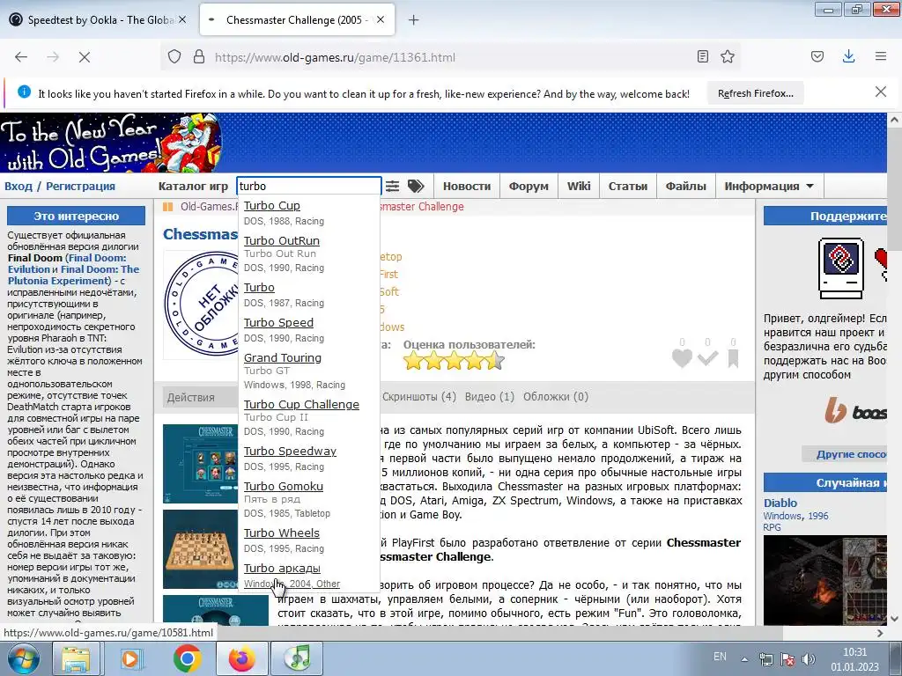902x676 pixels.
Task: Open the tags icon next to search
Action: (x=416, y=186)
